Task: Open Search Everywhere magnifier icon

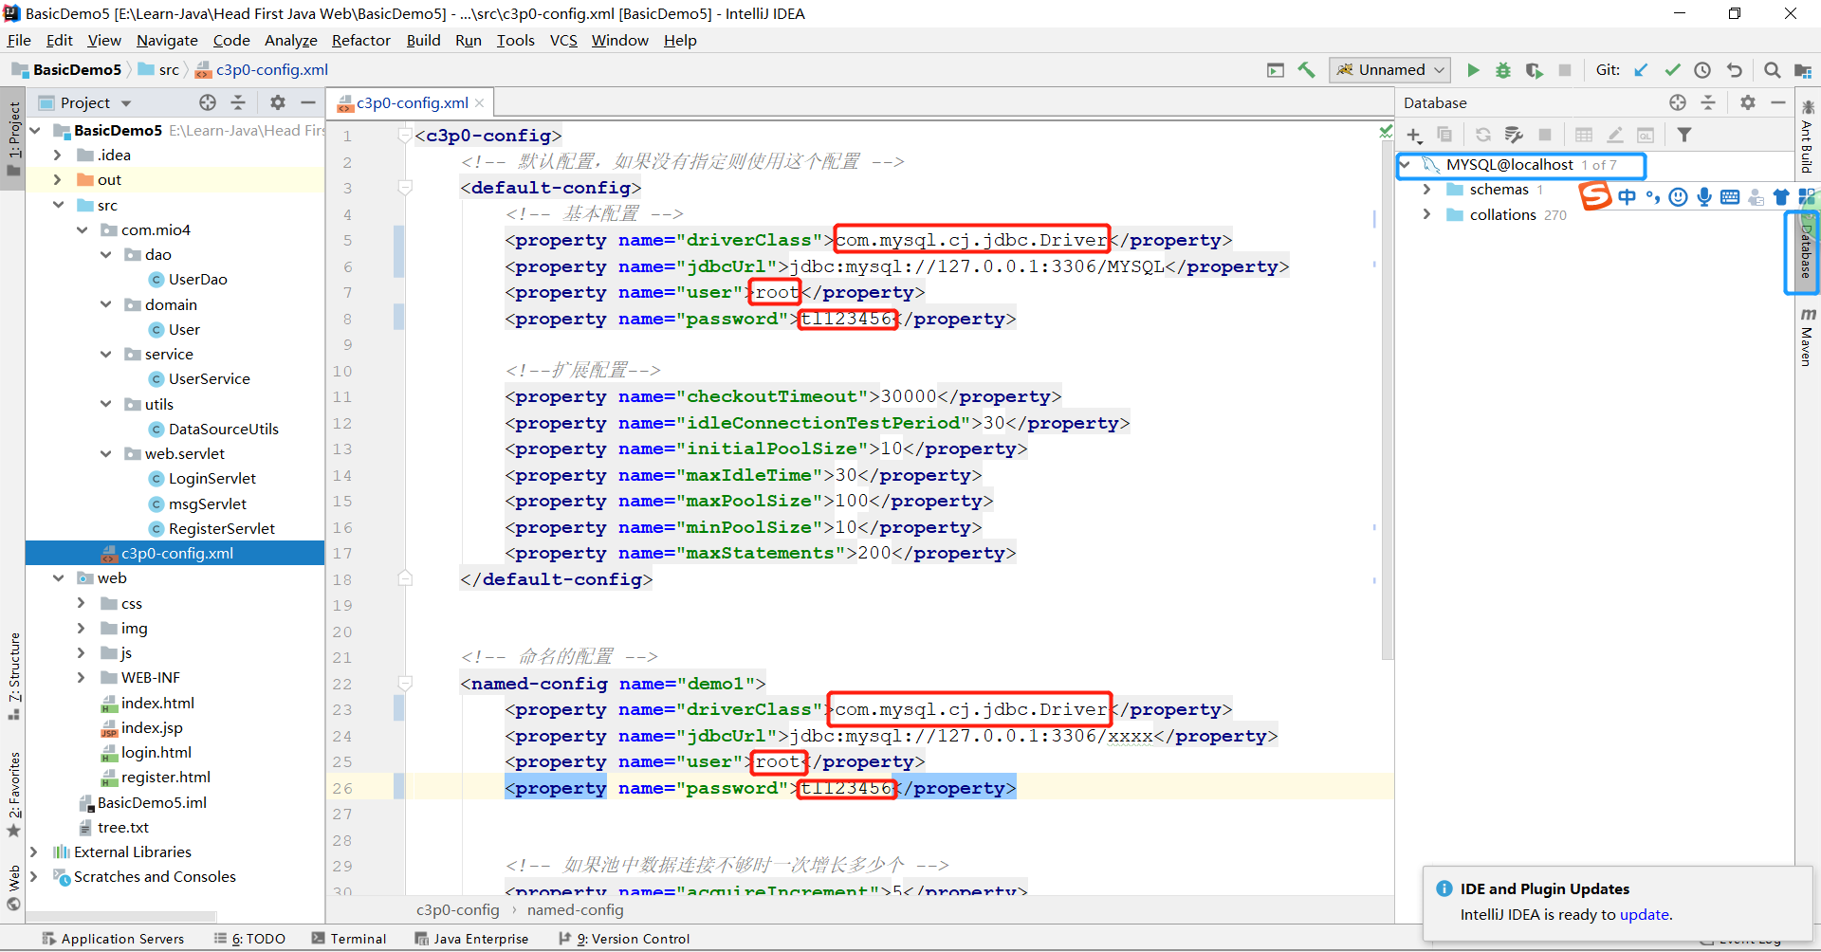Action: (x=1772, y=70)
